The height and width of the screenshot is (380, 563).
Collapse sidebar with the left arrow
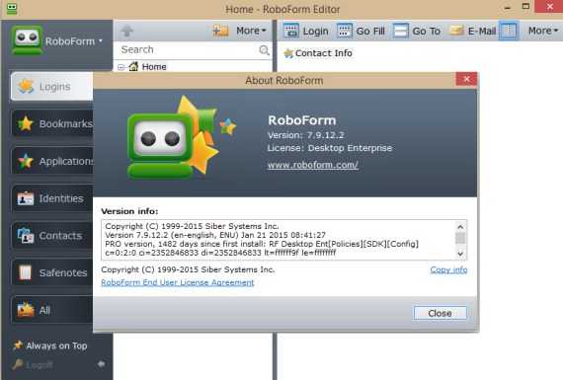(102, 364)
